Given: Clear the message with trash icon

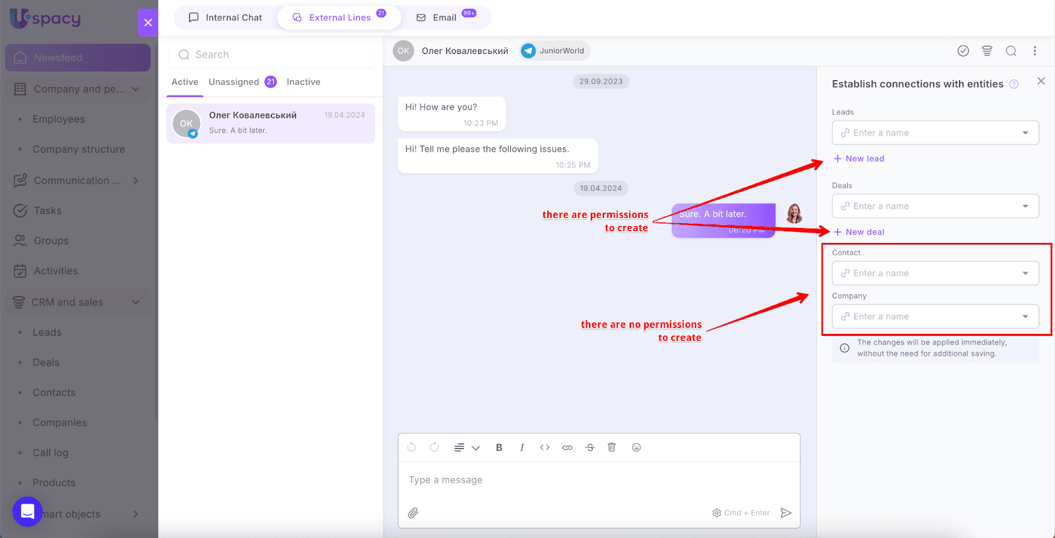Looking at the screenshot, I should [x=612, y=448].
